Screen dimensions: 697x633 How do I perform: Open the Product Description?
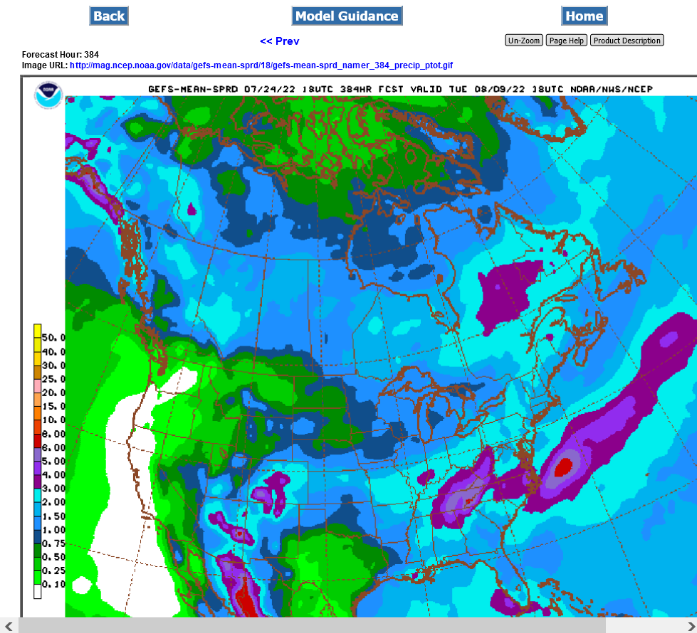pos(627,41)
